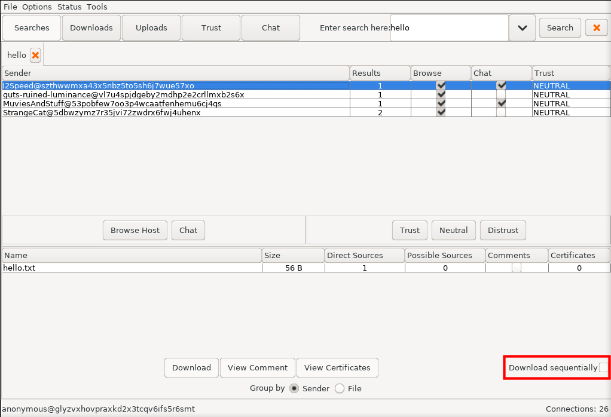
Task: Sort results by Size column header
Action: (293, 255)
